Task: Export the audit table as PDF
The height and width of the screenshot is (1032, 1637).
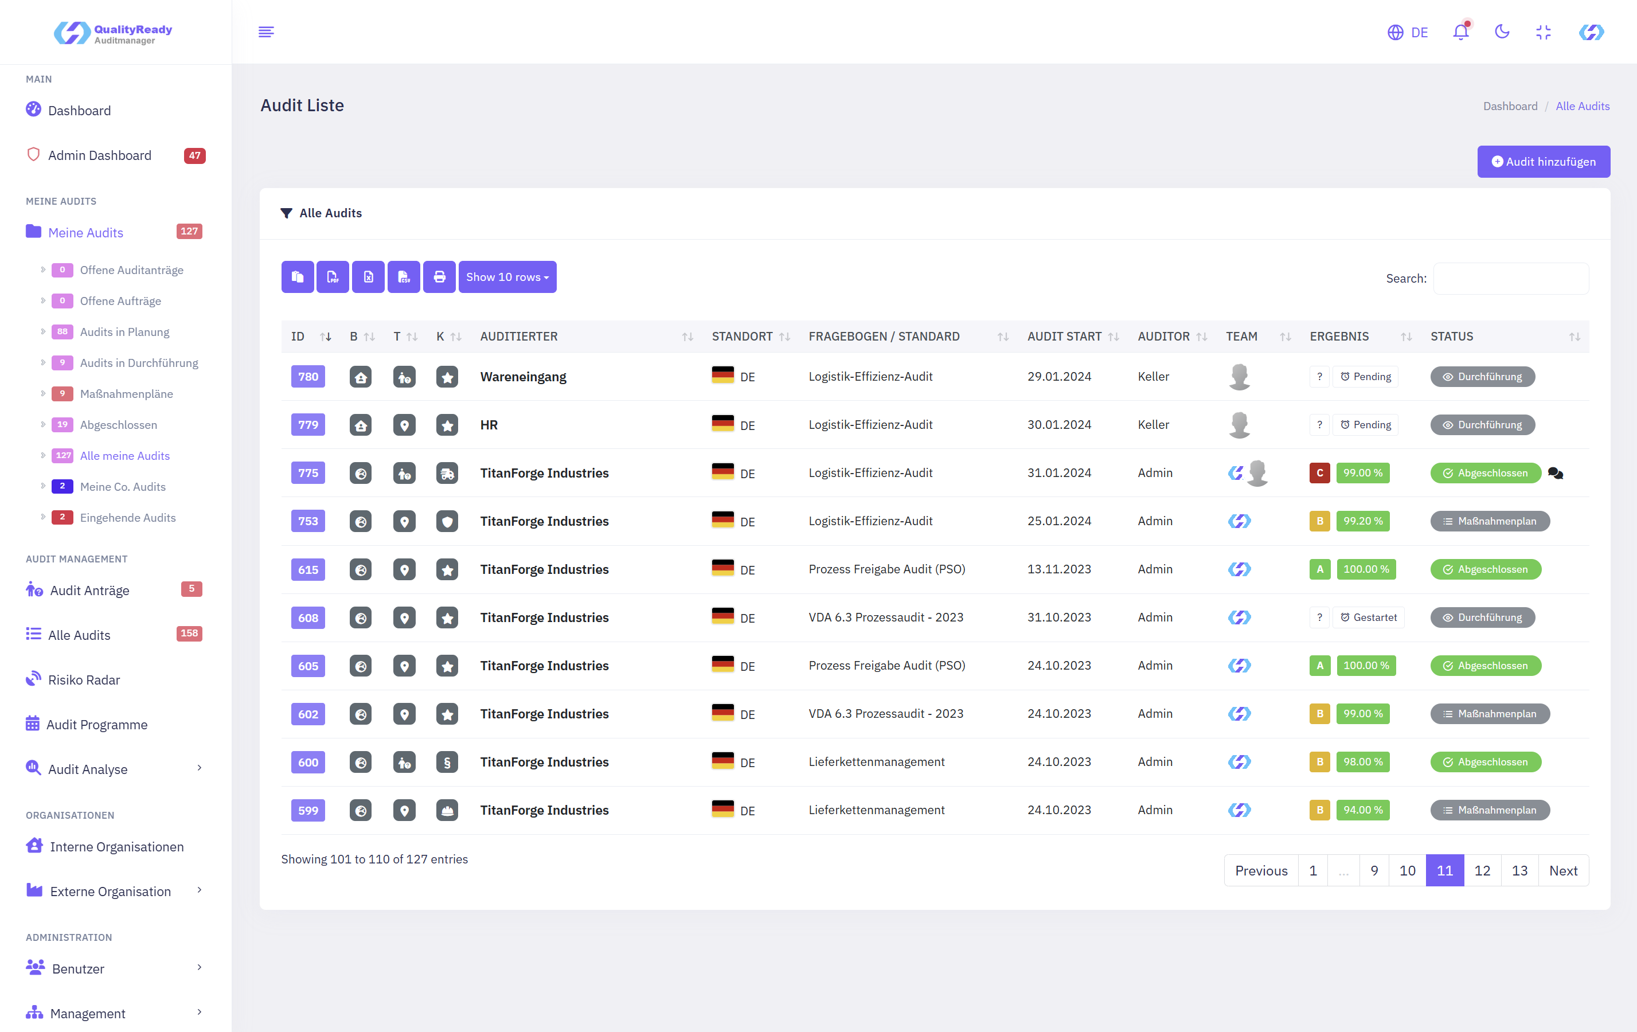Action: [333, 277]
